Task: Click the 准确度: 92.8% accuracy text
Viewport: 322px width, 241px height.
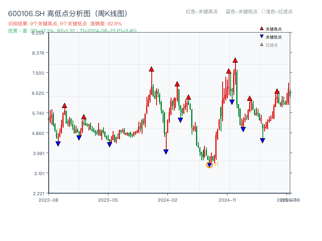Action: 105,23
